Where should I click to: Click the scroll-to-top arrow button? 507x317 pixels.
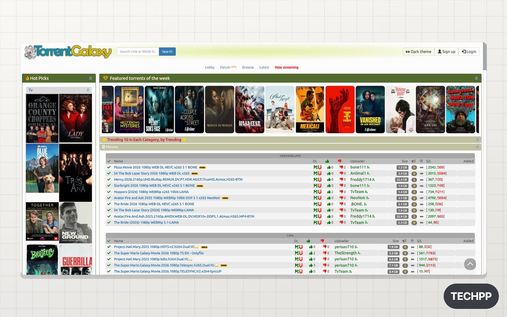click(470, 264)
